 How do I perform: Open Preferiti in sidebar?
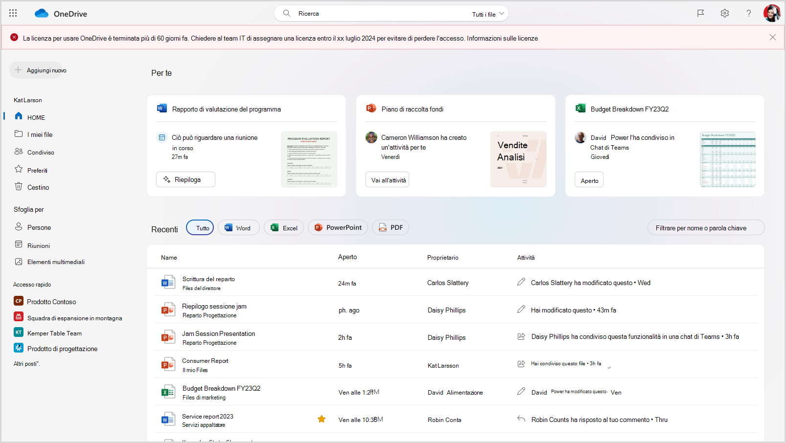[x=31, y=170]
